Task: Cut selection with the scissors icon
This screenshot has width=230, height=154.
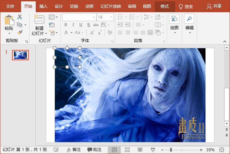Action: [20, 17]
